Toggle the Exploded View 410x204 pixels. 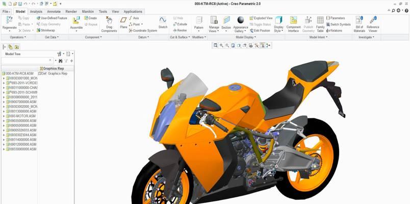click(x=261, y=18)
